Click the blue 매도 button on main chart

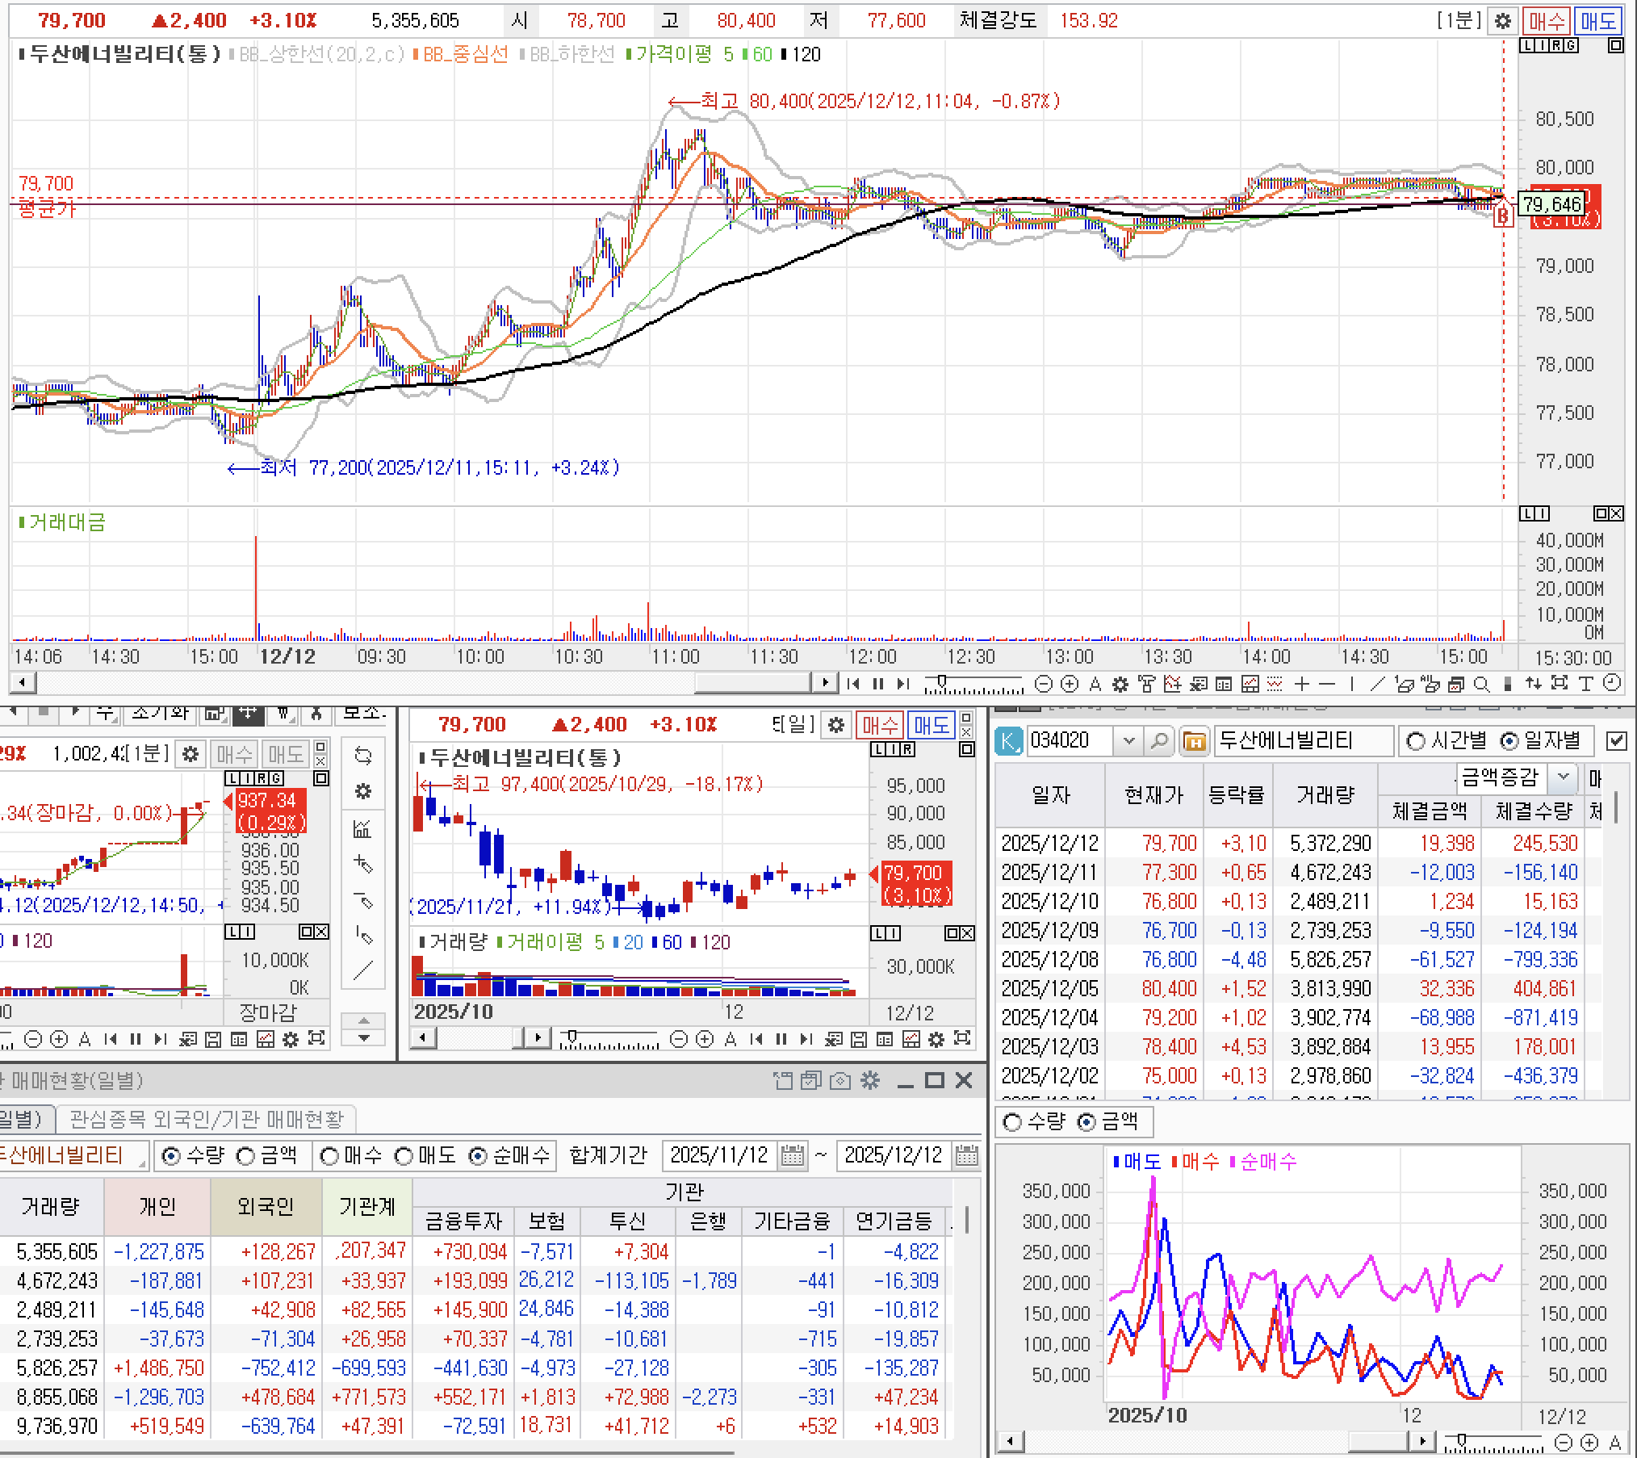pos(1598,21)
